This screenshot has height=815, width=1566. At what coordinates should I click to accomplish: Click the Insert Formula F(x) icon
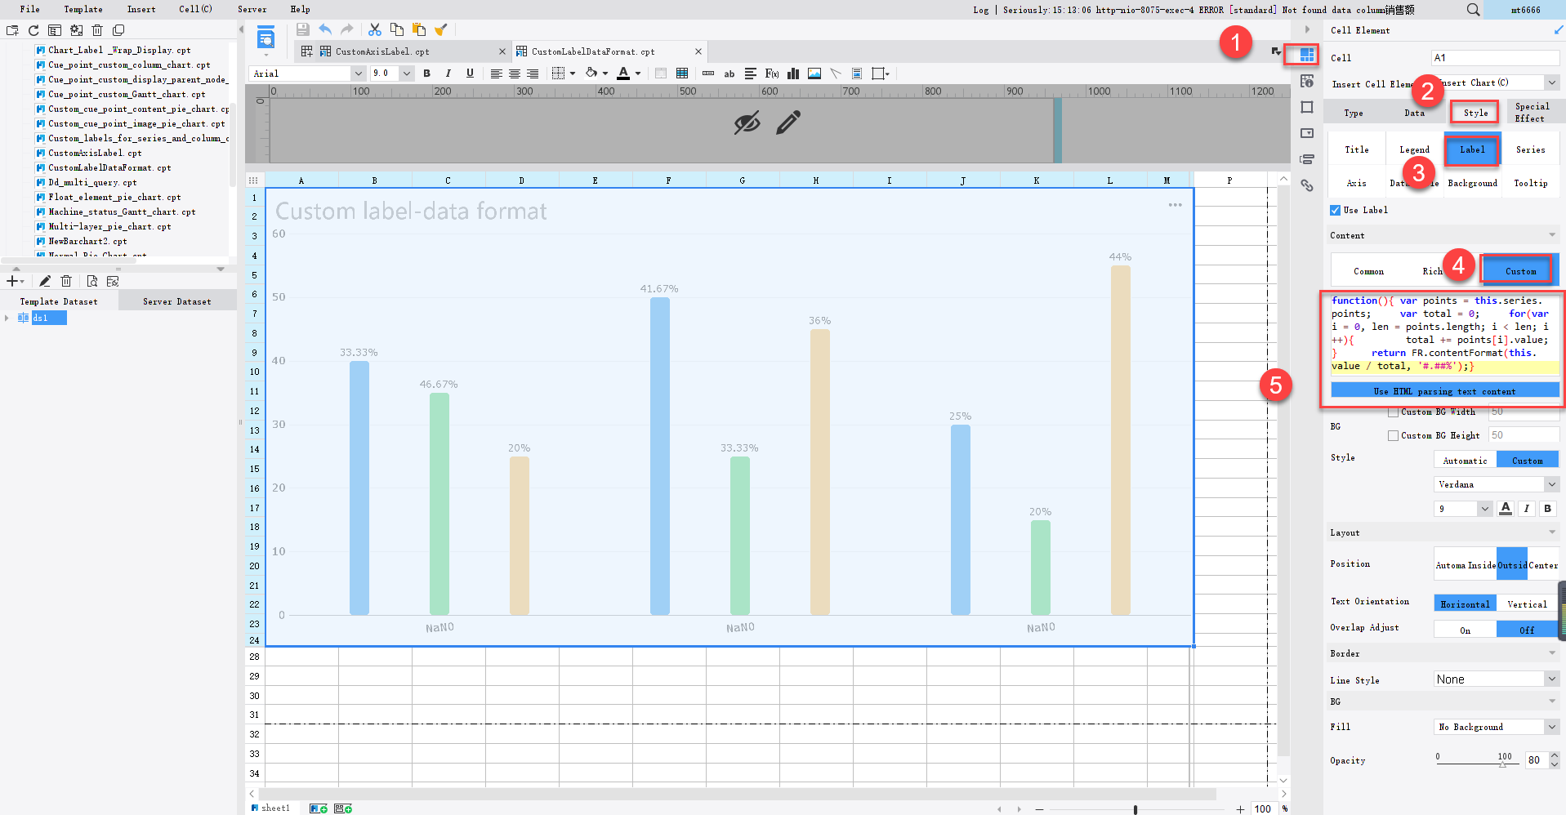[x=770, y=73]
